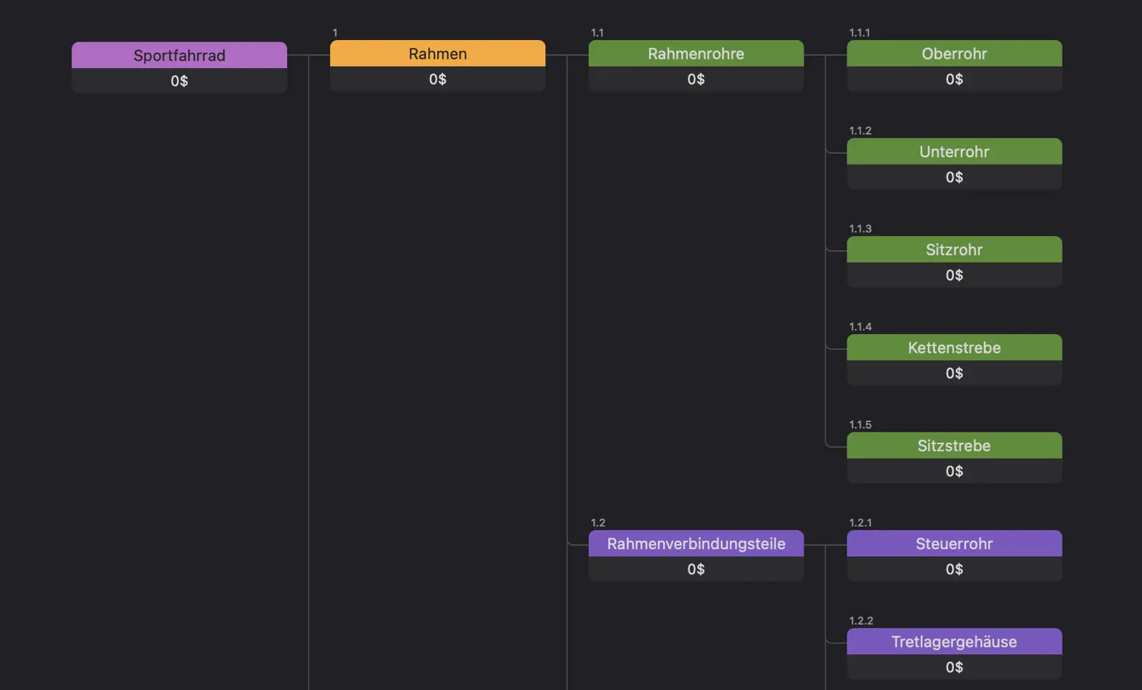
Task: Click the 0$ value under Oberrohr
Action: click(954, 79)
